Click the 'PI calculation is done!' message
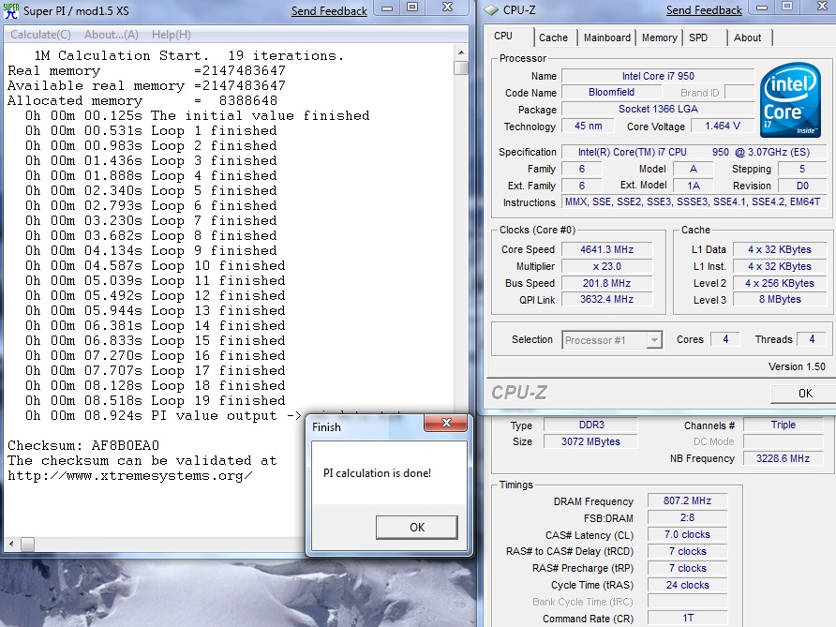Screen dimensions: 836x627 pyautogui.click(x=377, y=473)
